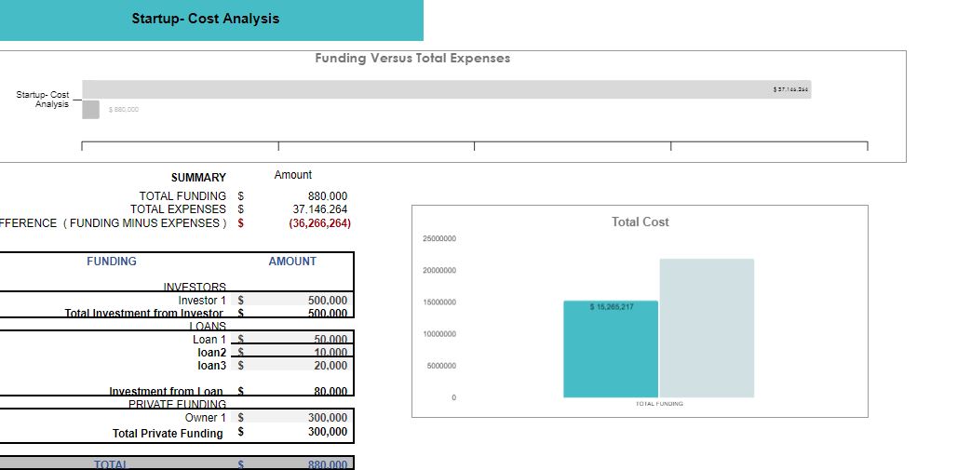Click the blue TOTAL row label
The width and height of the screenshot is (971, 470).
click(111, 464)
